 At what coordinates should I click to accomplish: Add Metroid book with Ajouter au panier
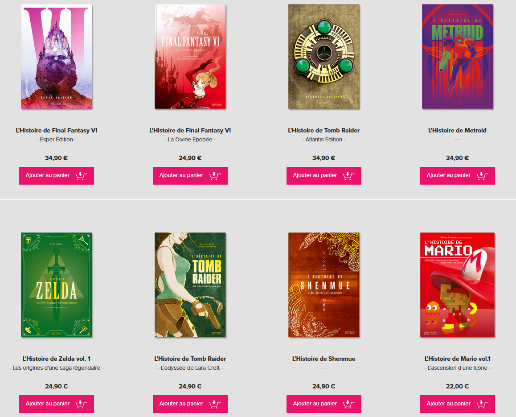[458, 176]
